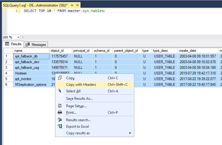The width and height of the screenshot is (222, 145).
Task: Click the Results search wrench icon
Action: 60,120
